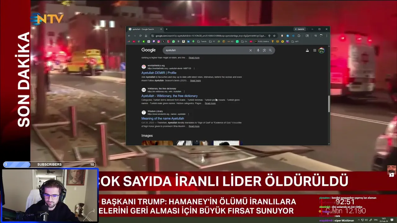Bookmark this page with the star icon
Screen dimensions: 397x223
274,36
